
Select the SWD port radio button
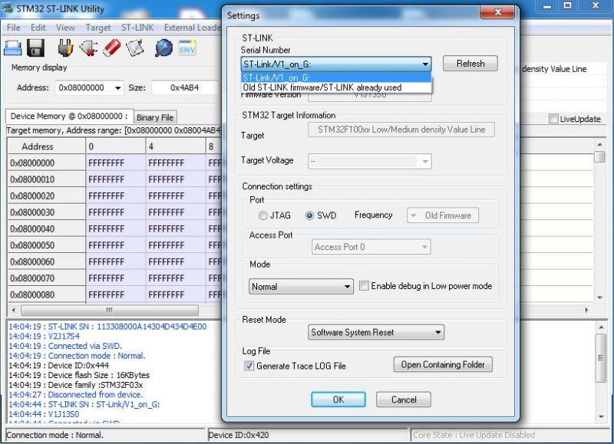tap(310, 215)
